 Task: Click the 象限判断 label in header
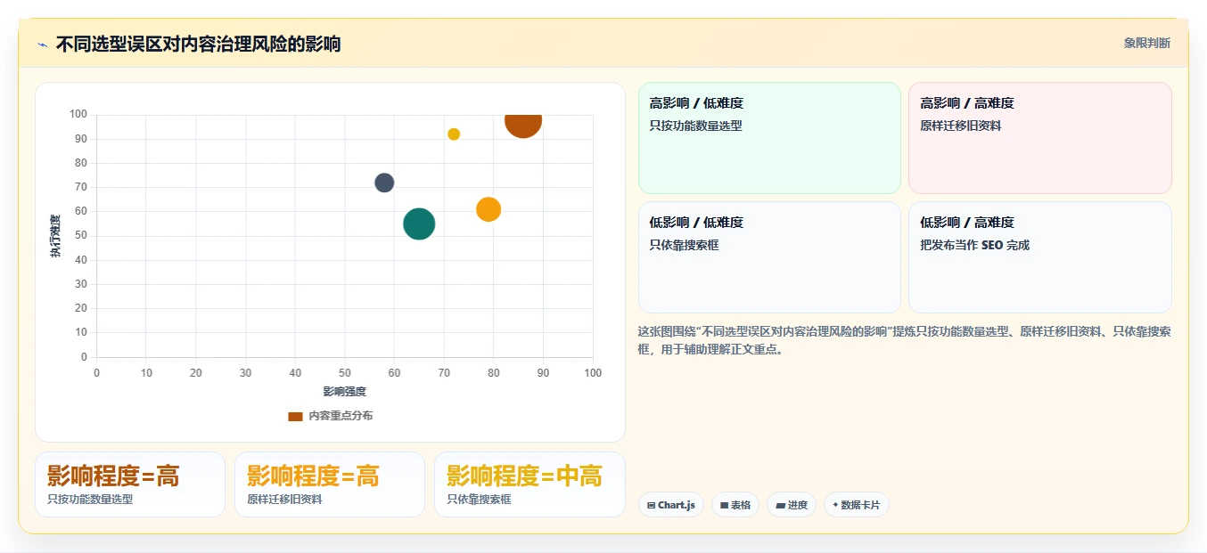1147,43
